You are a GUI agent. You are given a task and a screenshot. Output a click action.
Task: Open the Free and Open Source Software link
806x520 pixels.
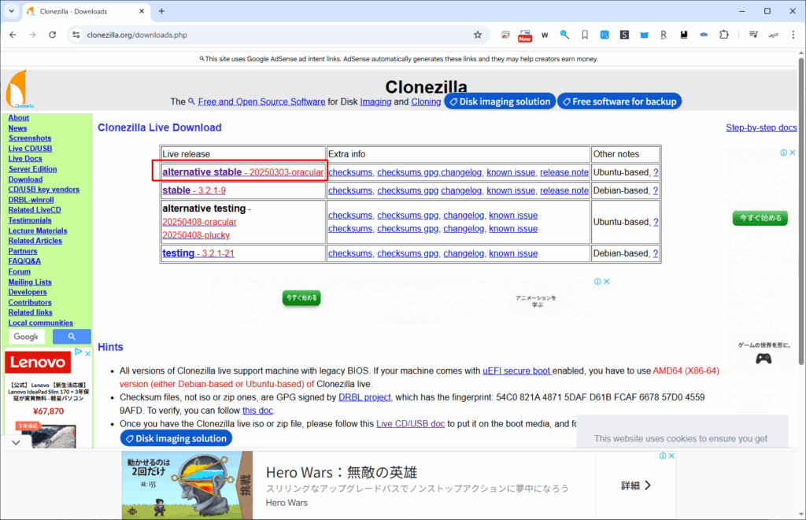coord(261,101)
